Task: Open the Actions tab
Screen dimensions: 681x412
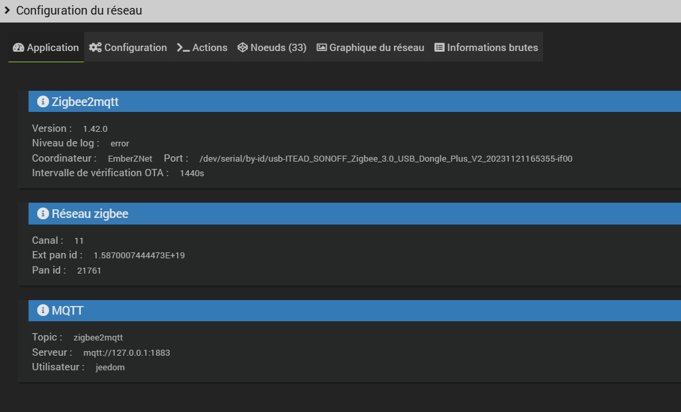Action: click(202, 47)
